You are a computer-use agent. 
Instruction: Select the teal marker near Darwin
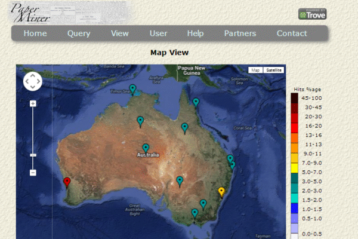point(132,89)
